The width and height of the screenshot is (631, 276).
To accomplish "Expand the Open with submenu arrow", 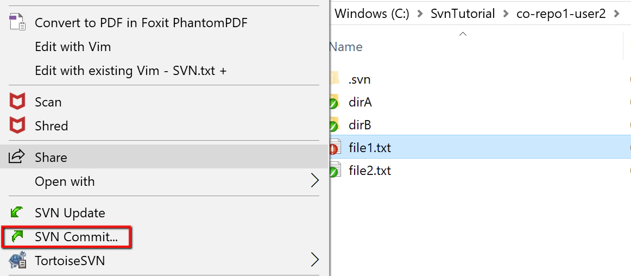I will coord(315,181).
